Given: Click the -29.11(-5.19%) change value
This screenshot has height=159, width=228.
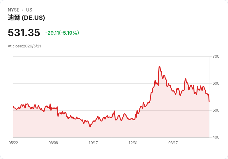Looking at the screenshot, I should [62, 33].
